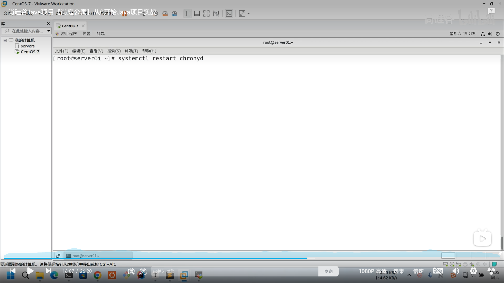Open the console view toolbar icon
The width and height of the screenshot is (504, 283).
tap(229, 14)
